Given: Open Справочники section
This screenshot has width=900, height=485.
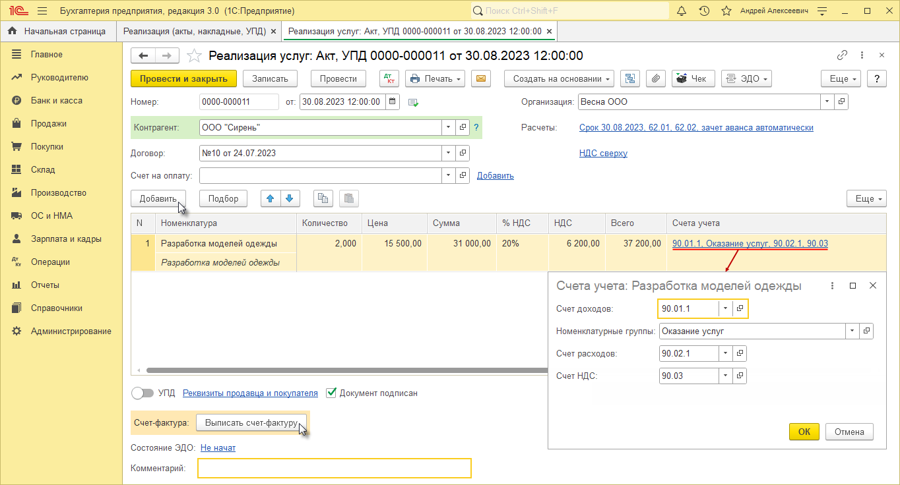Looking at the screenshot, I should coord(57,308).
